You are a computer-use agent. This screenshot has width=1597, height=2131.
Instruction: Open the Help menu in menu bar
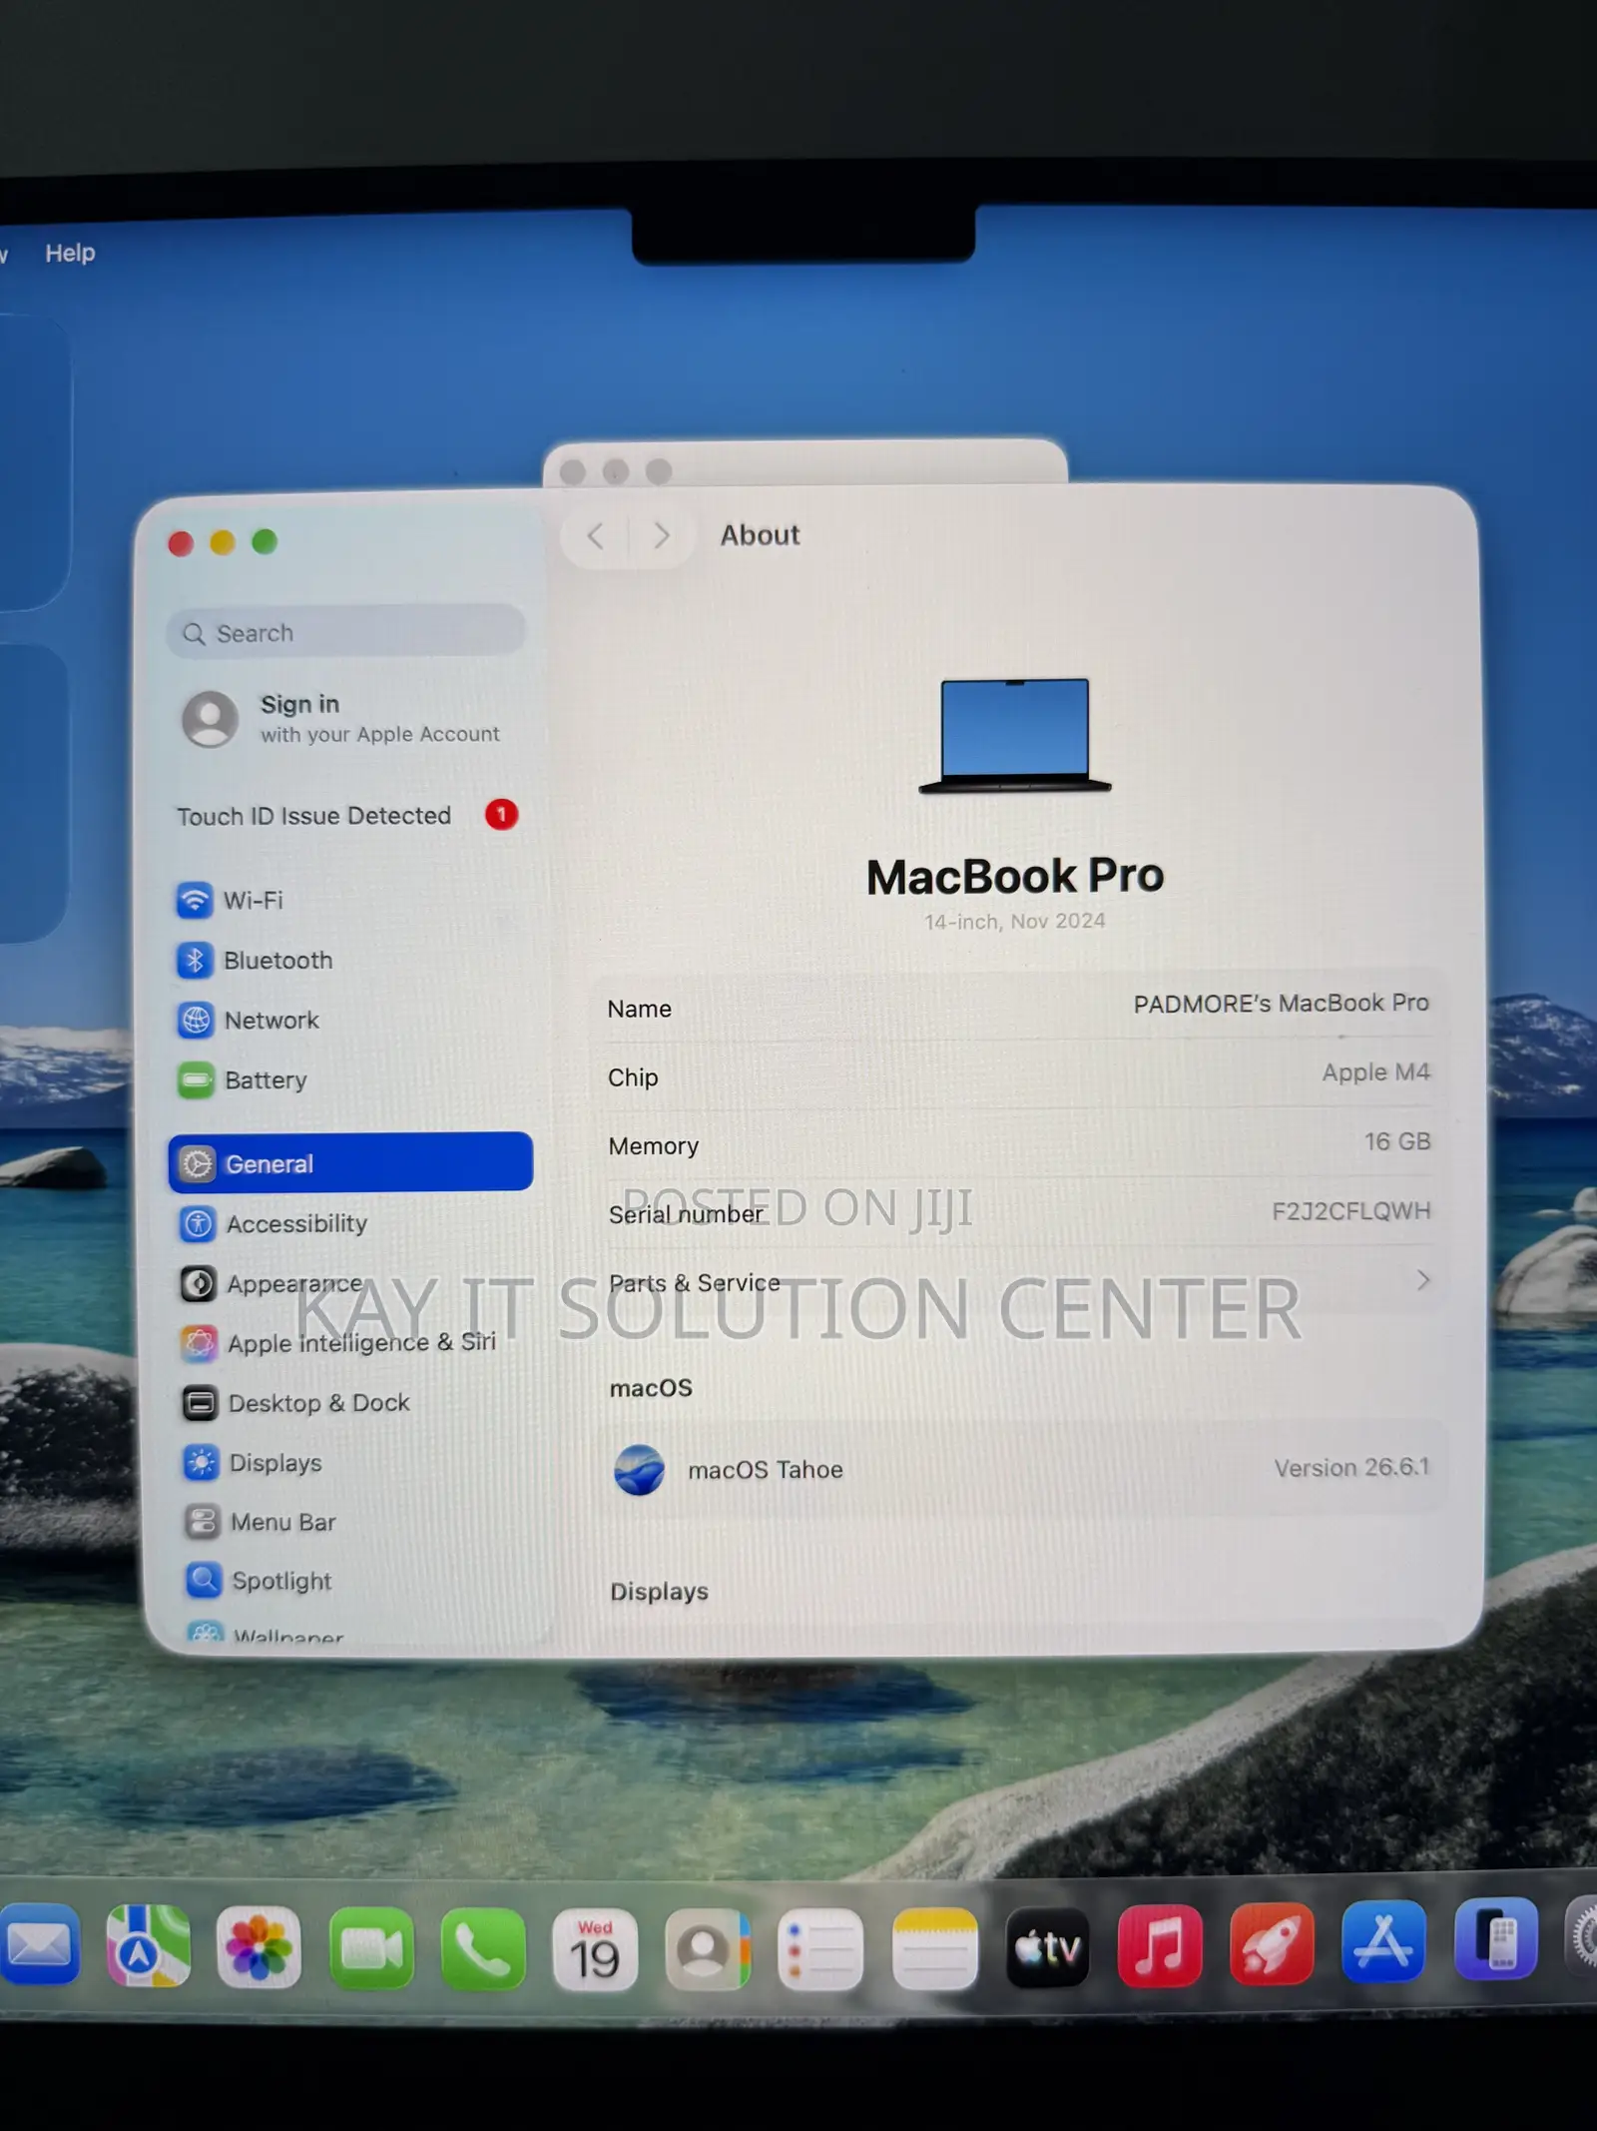pos(70,253)
